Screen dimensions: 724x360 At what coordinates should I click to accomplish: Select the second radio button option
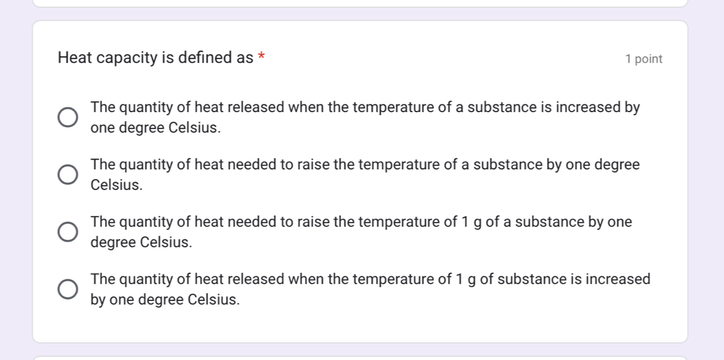tap(67, 174)
